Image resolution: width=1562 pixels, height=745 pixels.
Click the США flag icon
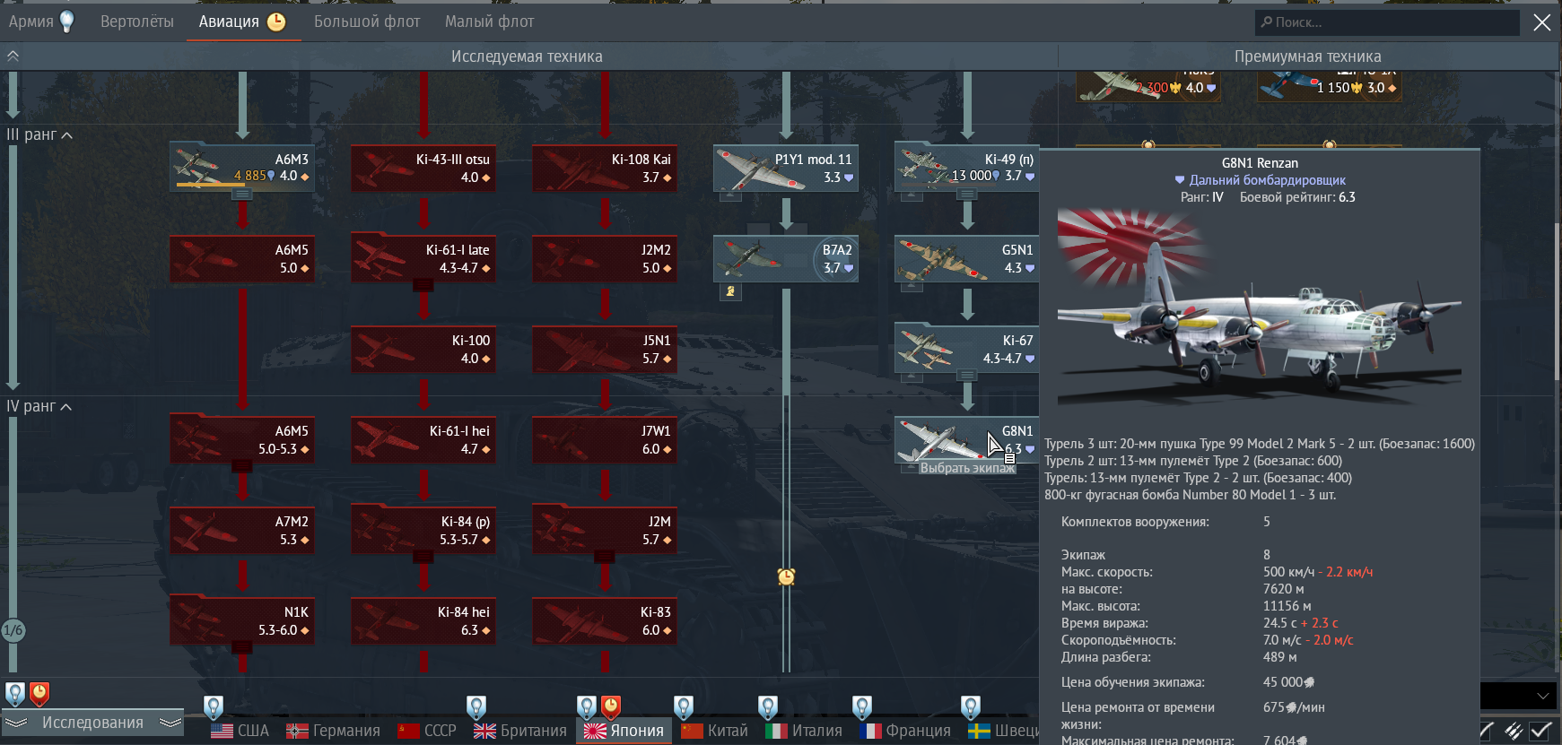pyautogui.click(x=222, y=731)
